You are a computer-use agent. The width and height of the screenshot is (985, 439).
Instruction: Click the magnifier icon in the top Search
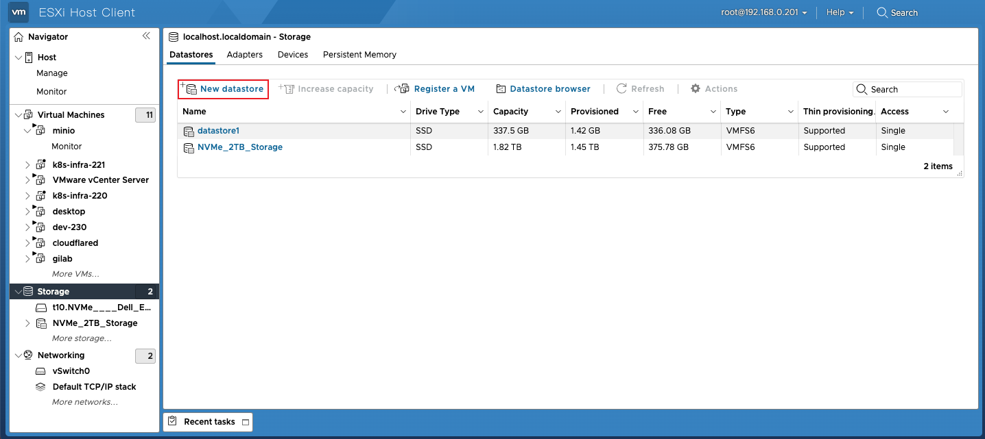coord(882,12)
